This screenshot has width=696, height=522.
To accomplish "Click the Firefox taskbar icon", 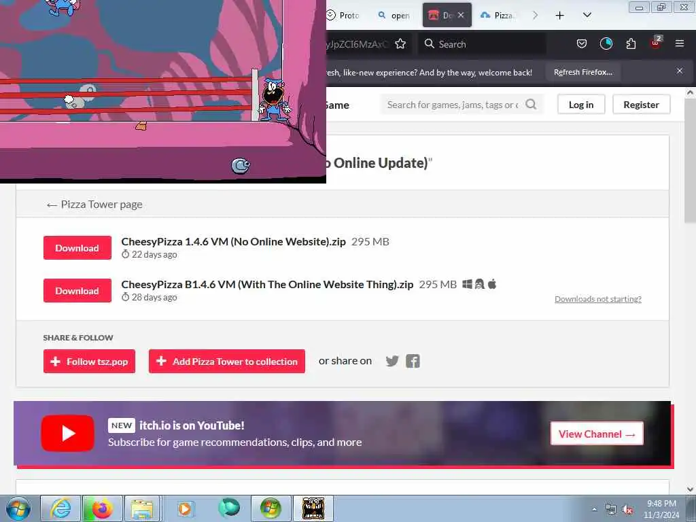I will point(102,508).
